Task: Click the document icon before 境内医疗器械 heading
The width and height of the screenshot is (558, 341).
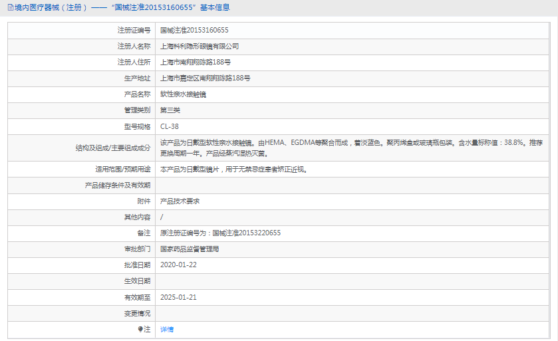Action: 10,8
